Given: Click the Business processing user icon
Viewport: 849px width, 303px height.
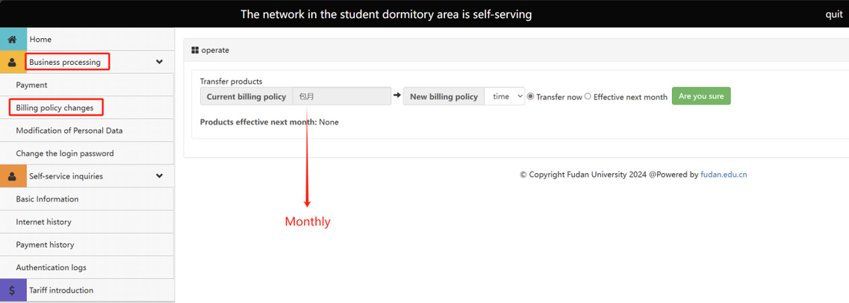Looking at the screenshot, I should click(x=12, y=63).
